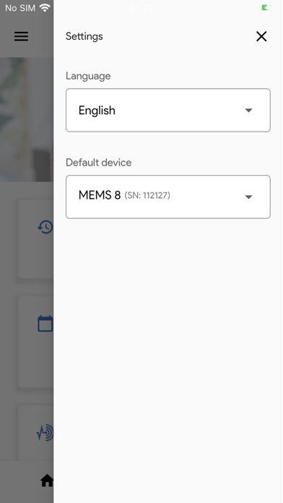The image size is (283, 503).
Task: Tap the Wi-Fi status icon
Action: pyautogui.click(x=45, y=8)
